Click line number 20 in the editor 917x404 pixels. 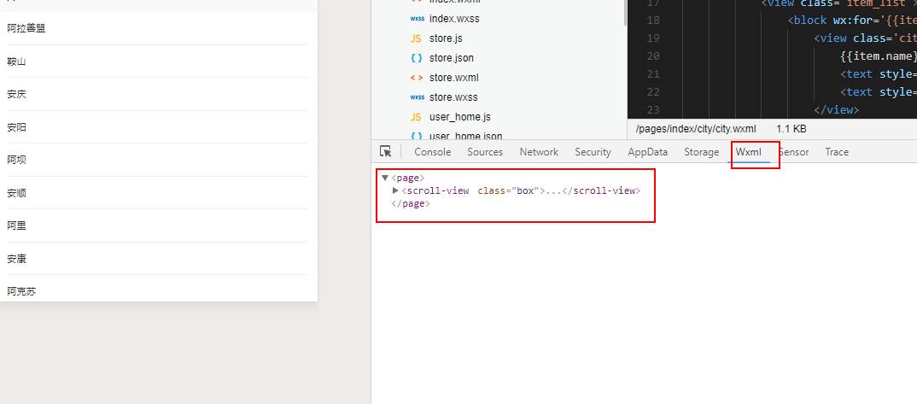click(x=653, y=56)
